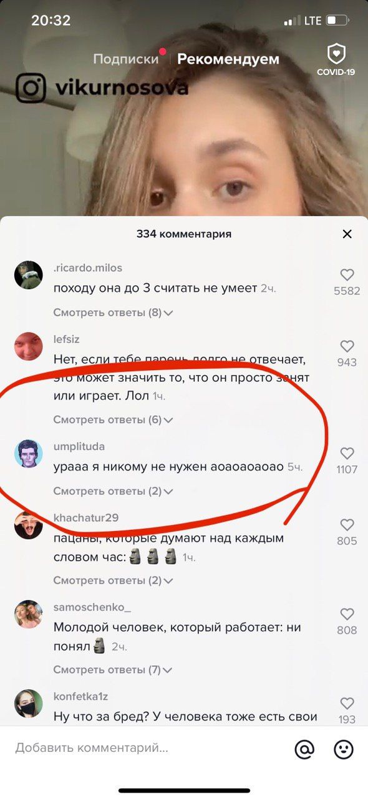Expand 6 replies under lefsiz comment
Screen dimensions: 368x800
tap(113, 420)
